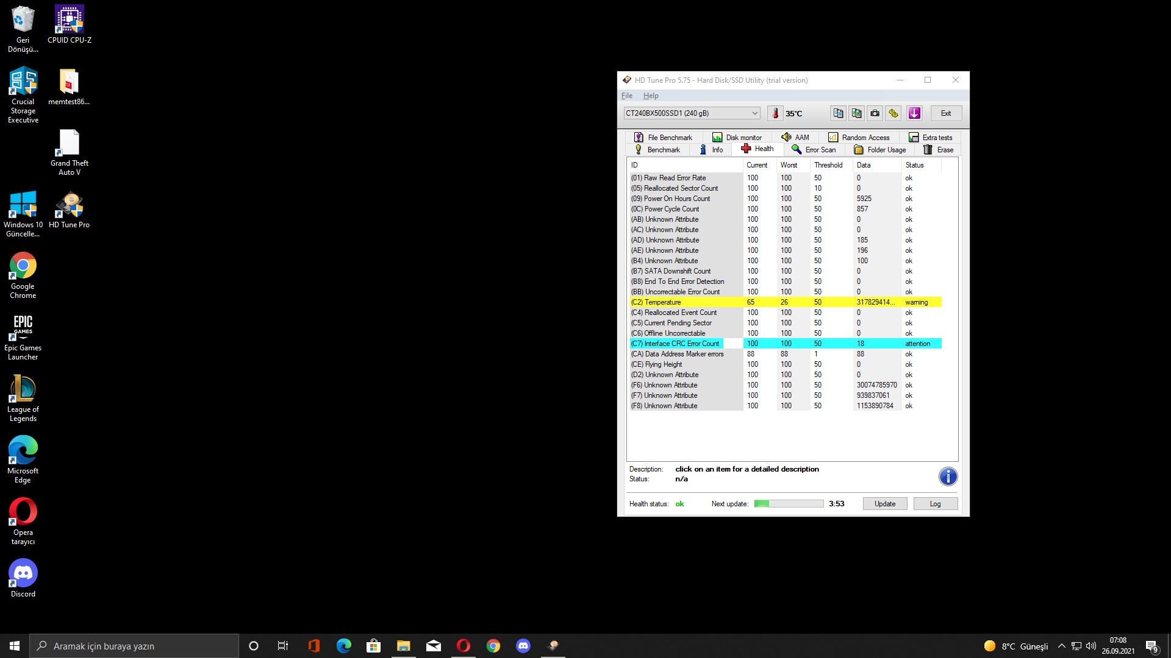Viewport: 1171px width, 658px height.
Task: Click the copy screenshot to clipboard icon
Action: tap(856, 113)
